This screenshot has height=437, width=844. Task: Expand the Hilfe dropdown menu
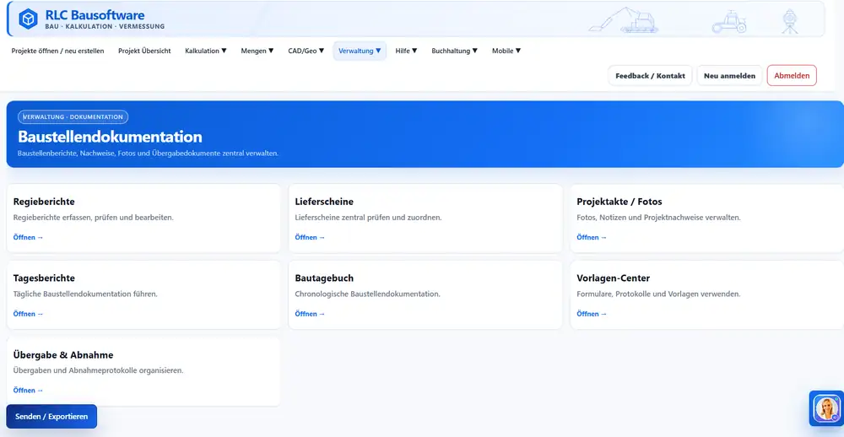click(x=407, y=51)
